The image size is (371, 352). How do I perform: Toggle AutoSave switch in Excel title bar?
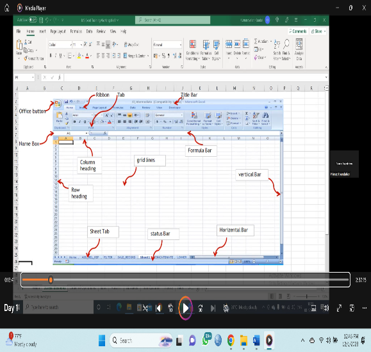(x=33, y=20)
